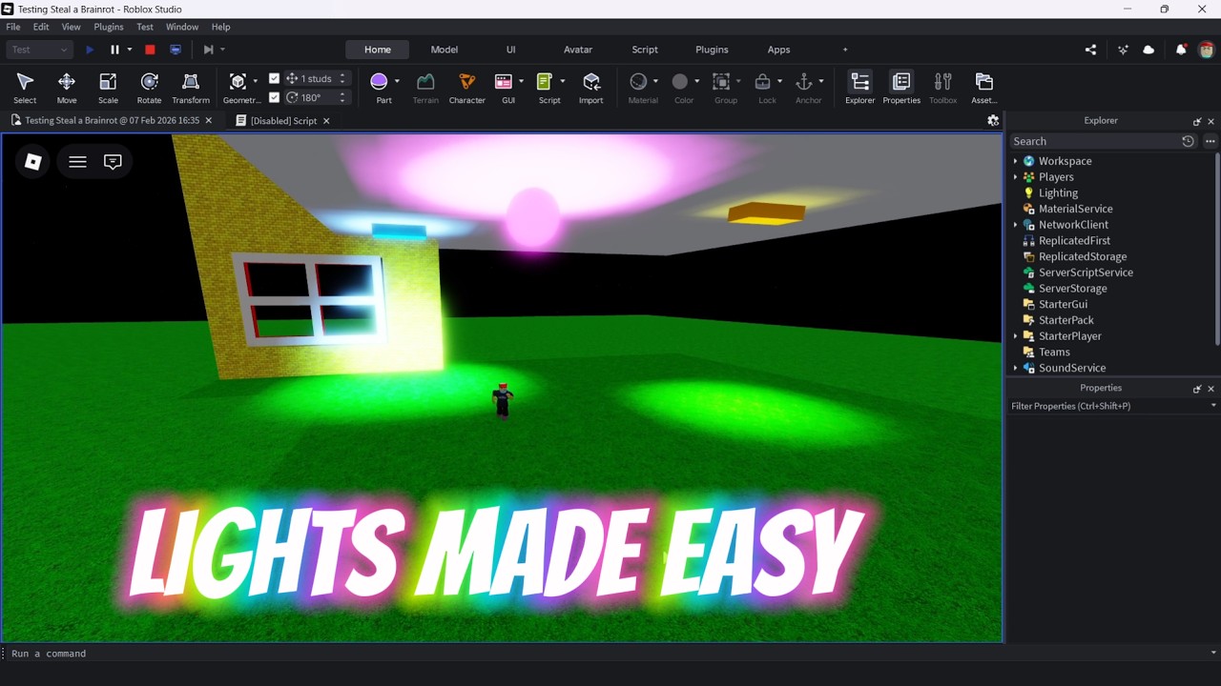This screenshot has height=686, width=1221.
Task: Toggle the Properties panel button
Action: pos(901,88)
